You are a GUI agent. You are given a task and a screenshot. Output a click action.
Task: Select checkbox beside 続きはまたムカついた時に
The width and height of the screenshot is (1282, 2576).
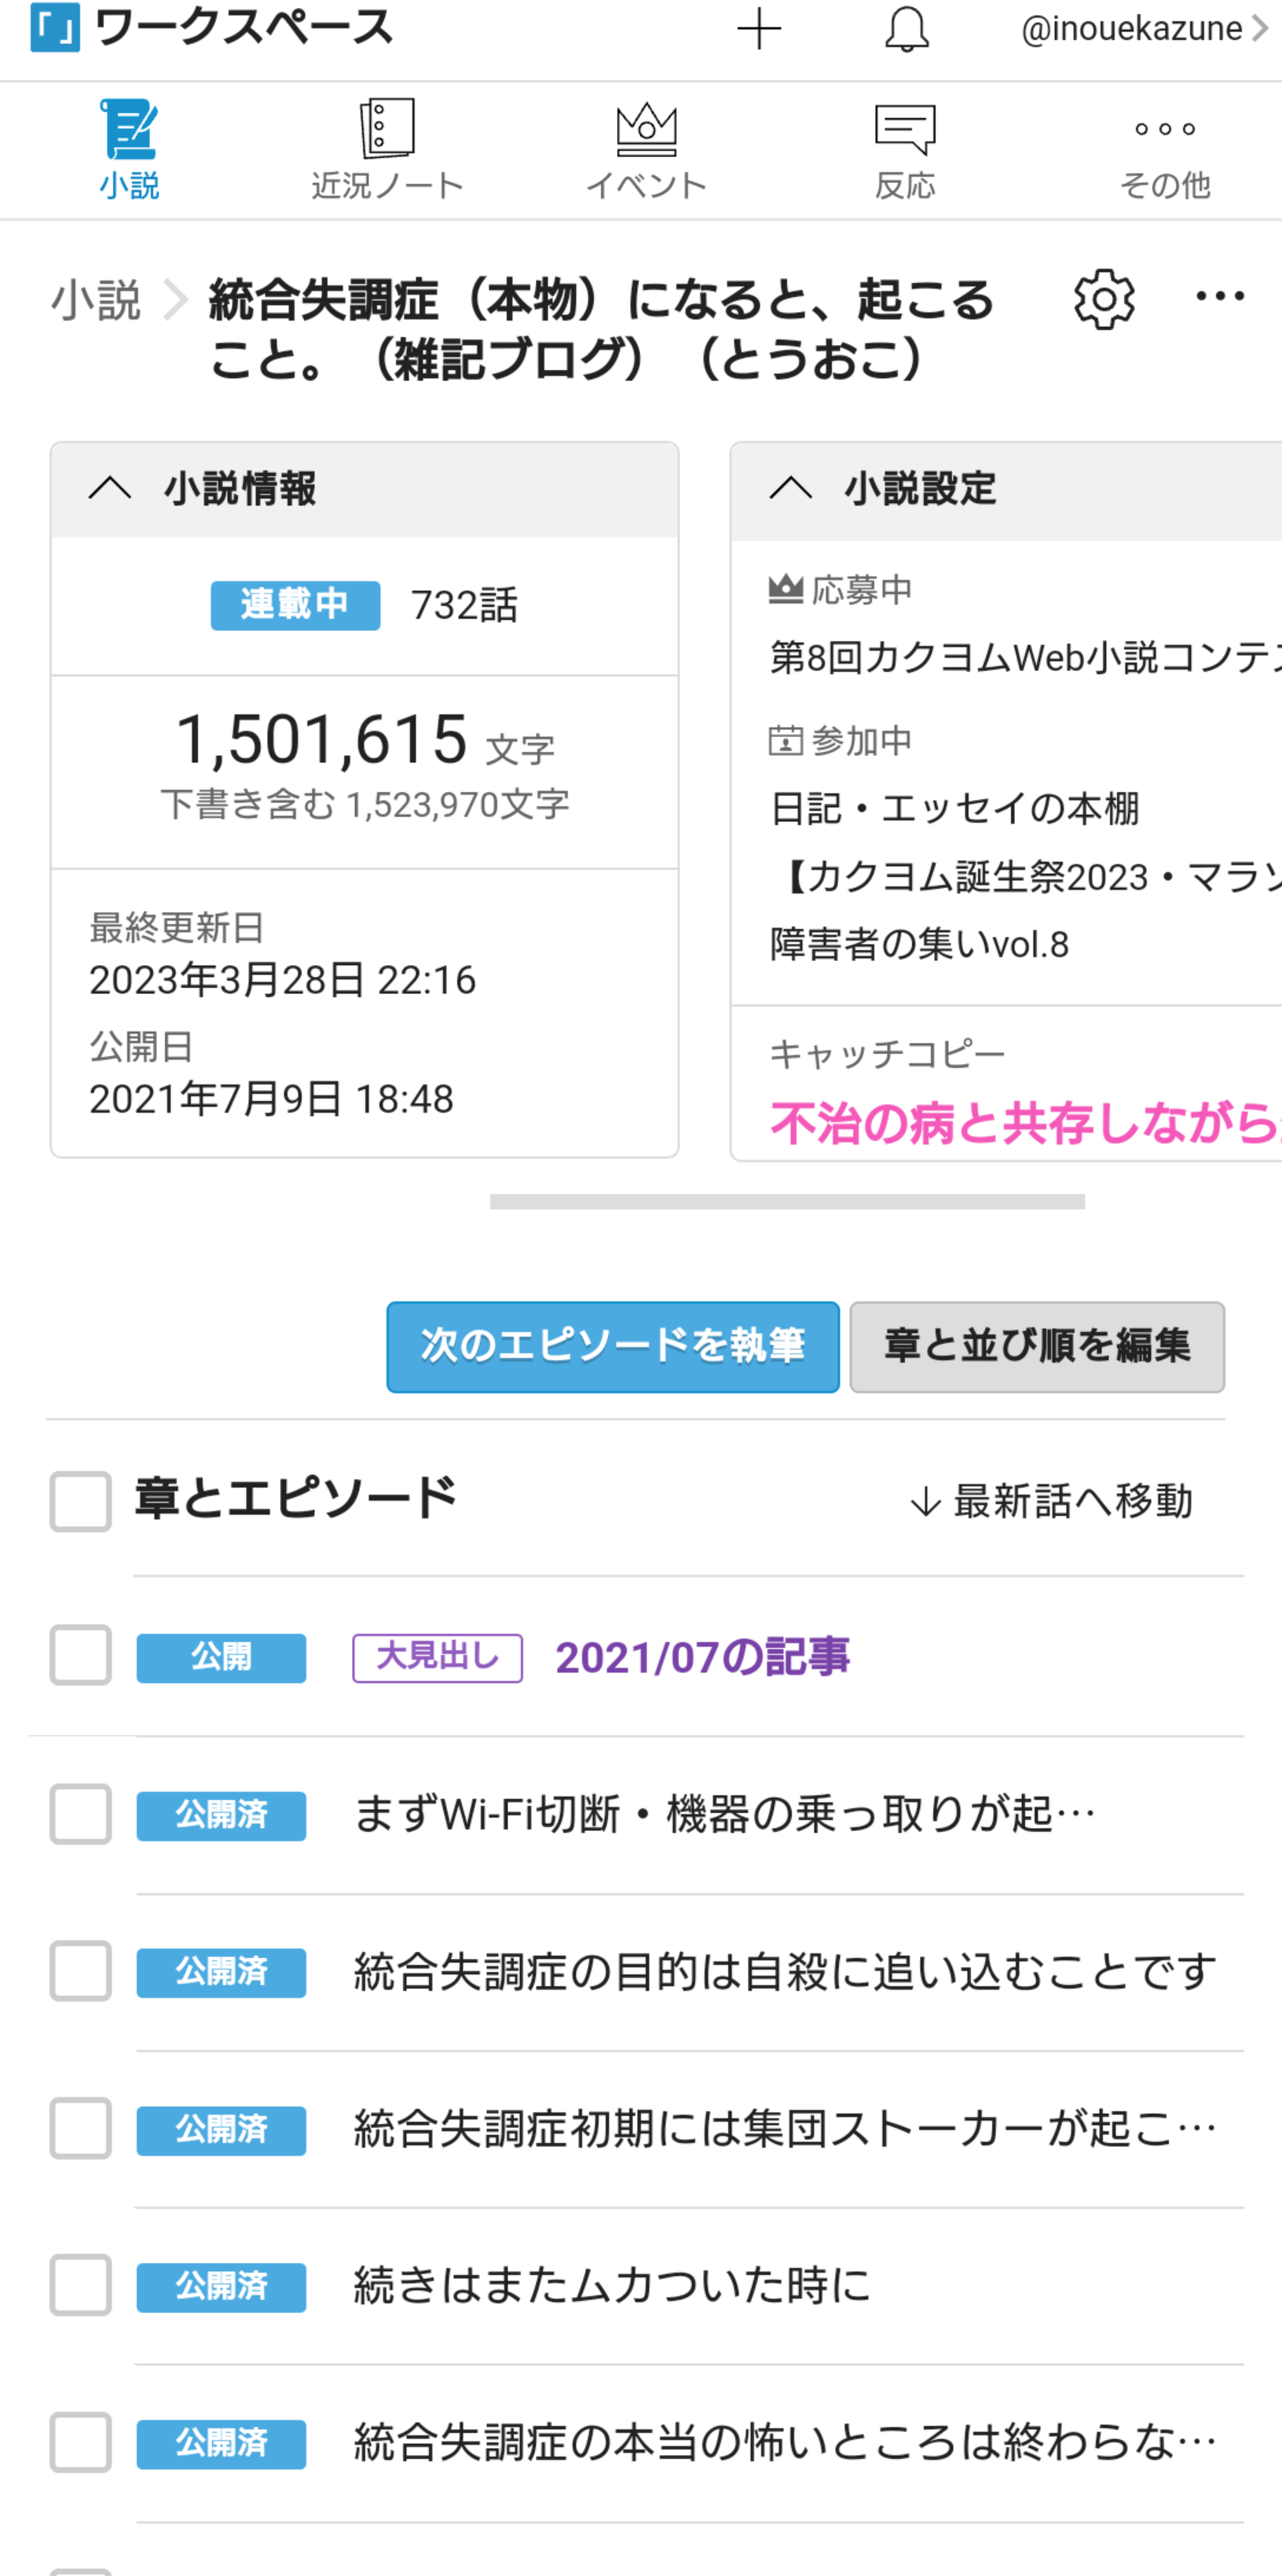81,2285
